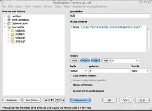Viewport: 152px width, 111px height.
Task: Select the Last Used tree label
Action: click(16, 16)
